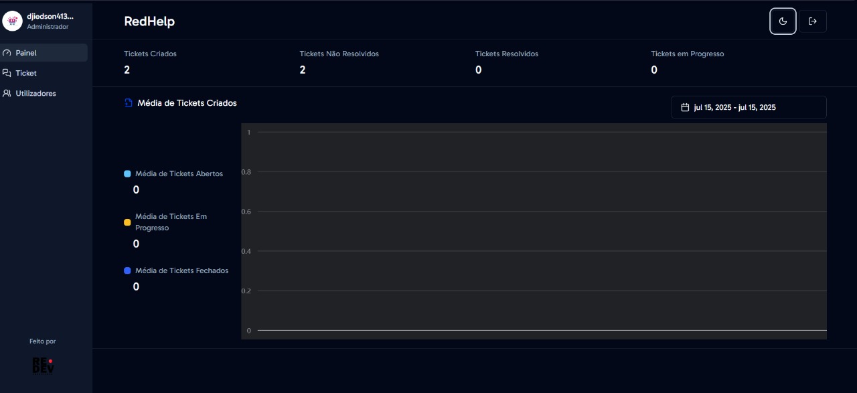Select the Utilizadores menu entry
857x393 pixels.
point(35,93)
